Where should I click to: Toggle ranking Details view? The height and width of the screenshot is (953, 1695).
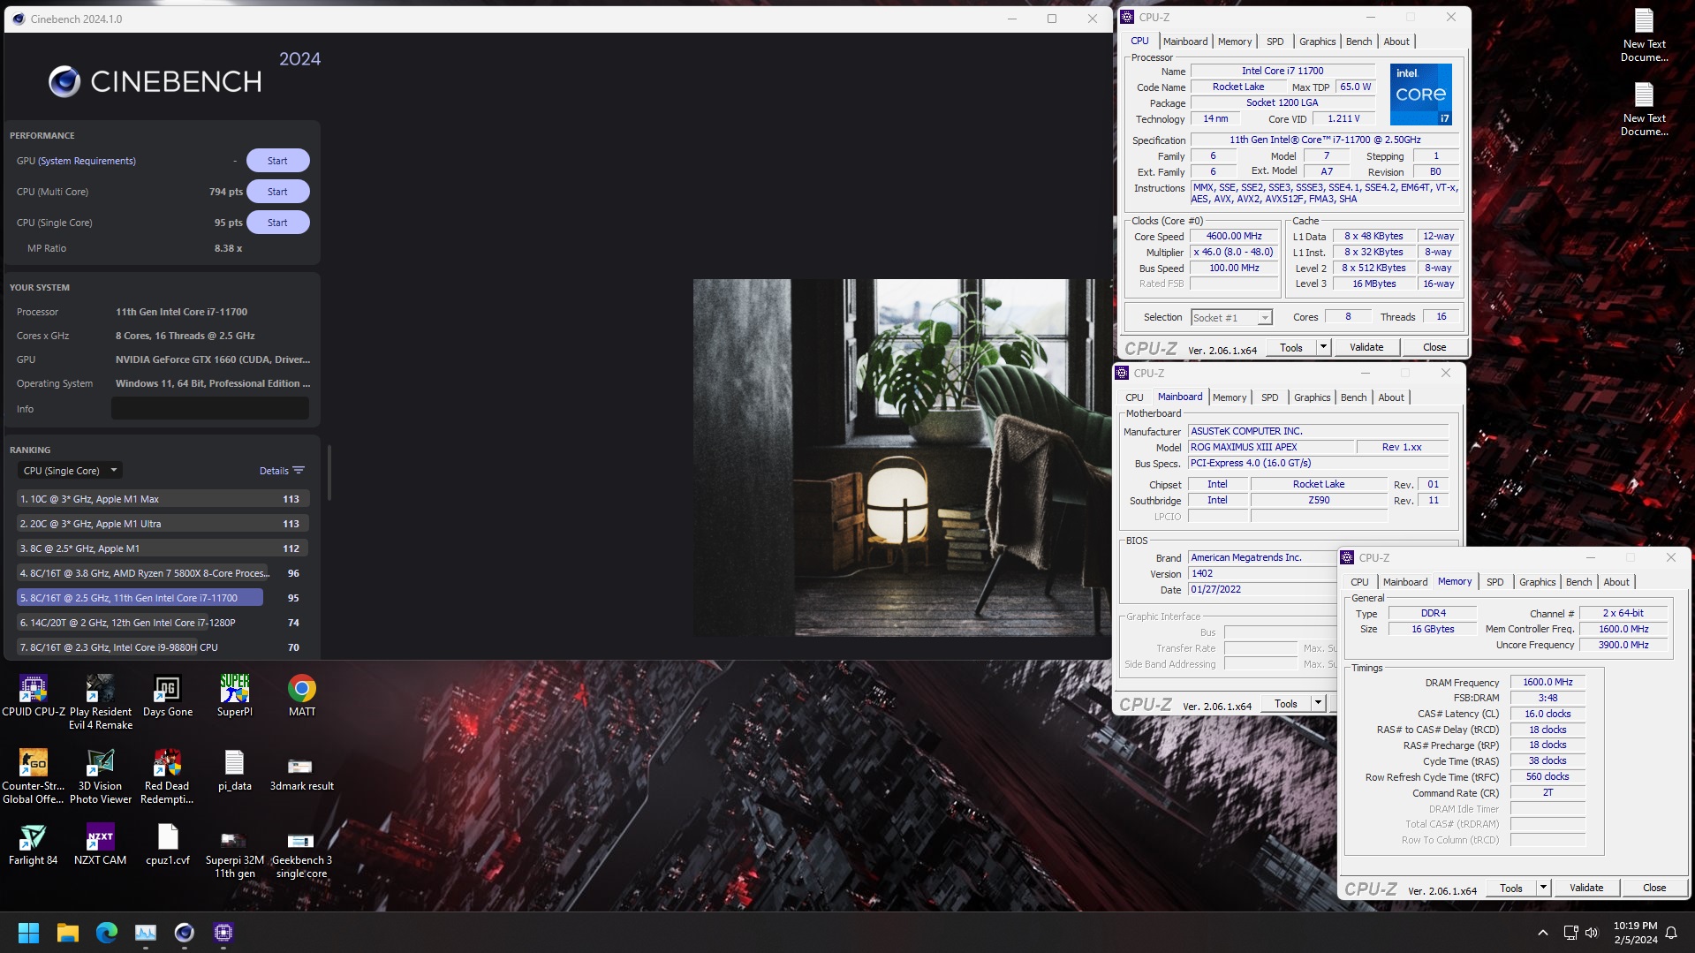tap(282, 471)
